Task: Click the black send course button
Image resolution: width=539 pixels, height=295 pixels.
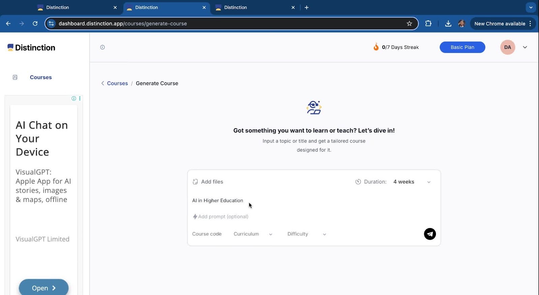Action: coord(430,234)
